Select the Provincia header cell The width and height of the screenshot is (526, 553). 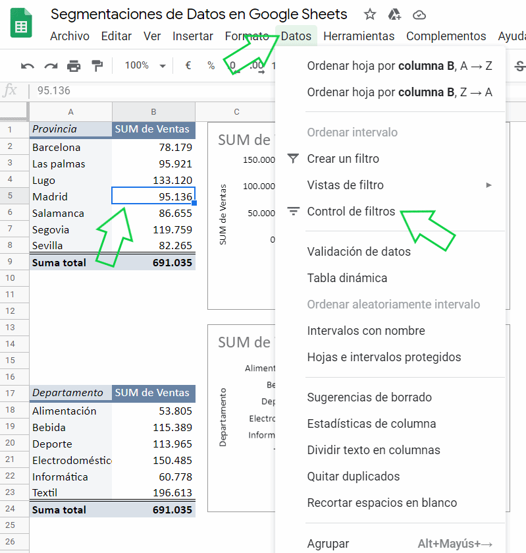click(x=71, y=129)
